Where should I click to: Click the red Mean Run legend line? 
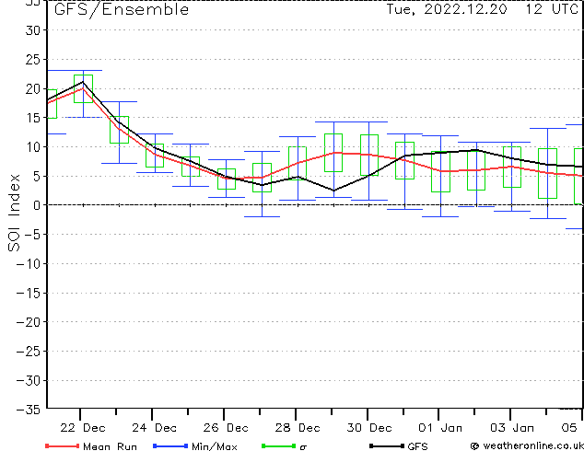[x=63, y=445]
